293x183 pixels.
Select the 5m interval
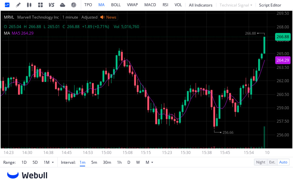[94, 162]
